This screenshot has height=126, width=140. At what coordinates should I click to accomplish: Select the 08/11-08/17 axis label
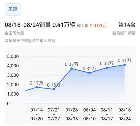(107, 114)
